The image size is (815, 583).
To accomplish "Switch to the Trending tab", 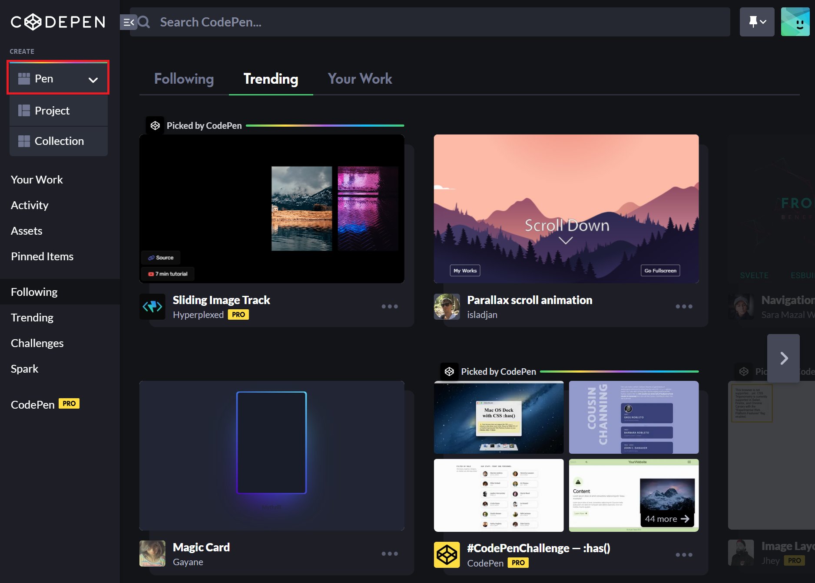I will pyautogui.click(x=271, y=79).
